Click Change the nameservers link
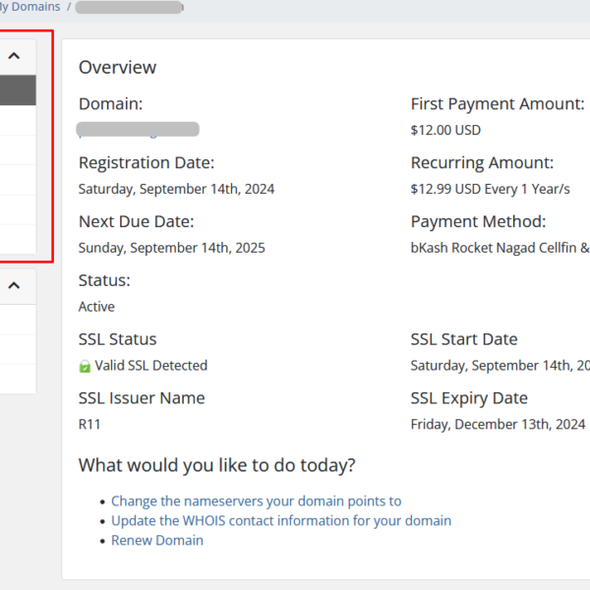Viewport: 590px width, 590px height. point(257,501)
